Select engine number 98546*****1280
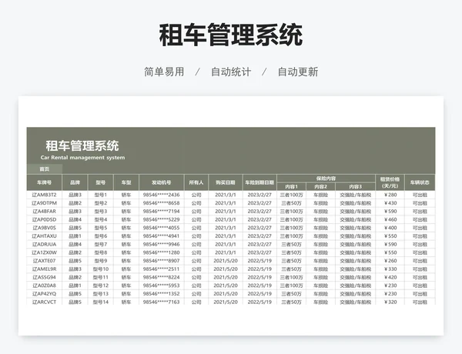462x354 pixels. [x=162, y=252]
